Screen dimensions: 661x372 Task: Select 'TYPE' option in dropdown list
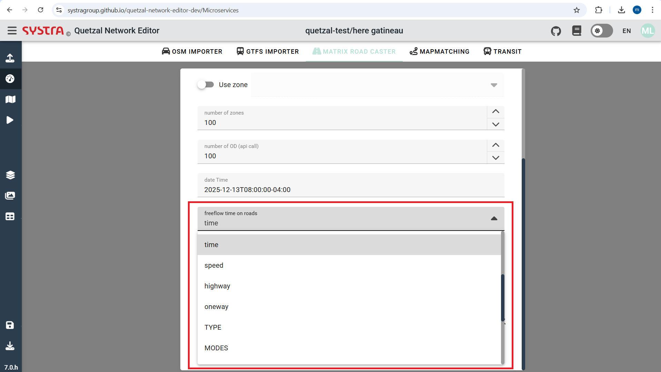[x=349, y=327]
